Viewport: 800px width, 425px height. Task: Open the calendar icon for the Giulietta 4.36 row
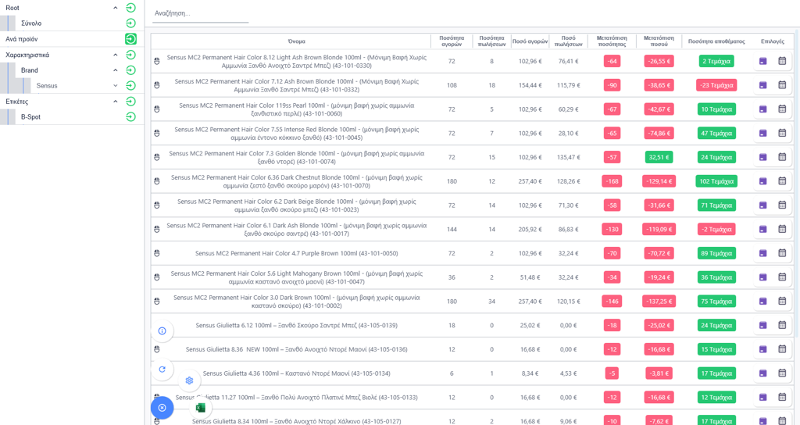[782, 373]
